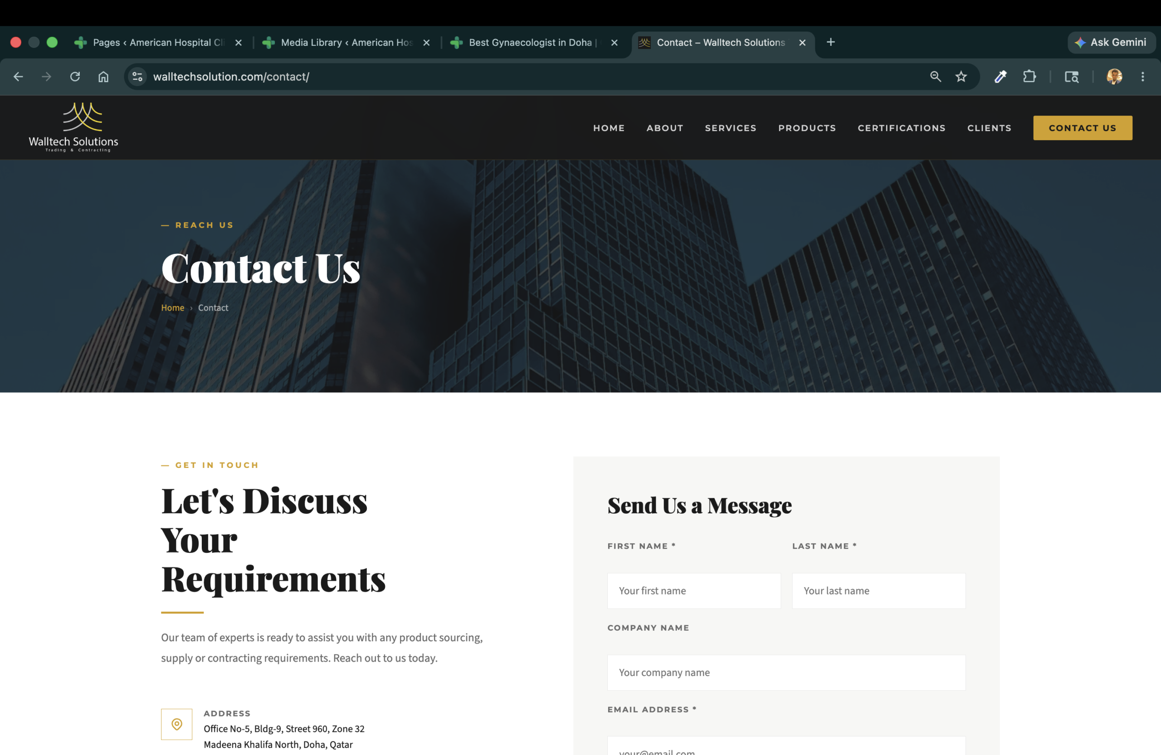Image resolution: width=1161 pixels, height=755 pixels.
Task: Open the Chrome three-dot menu
Action: coord(1142,77)
